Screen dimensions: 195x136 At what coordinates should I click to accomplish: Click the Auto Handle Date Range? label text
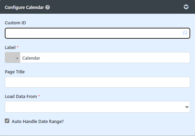[x=38, y=121]
